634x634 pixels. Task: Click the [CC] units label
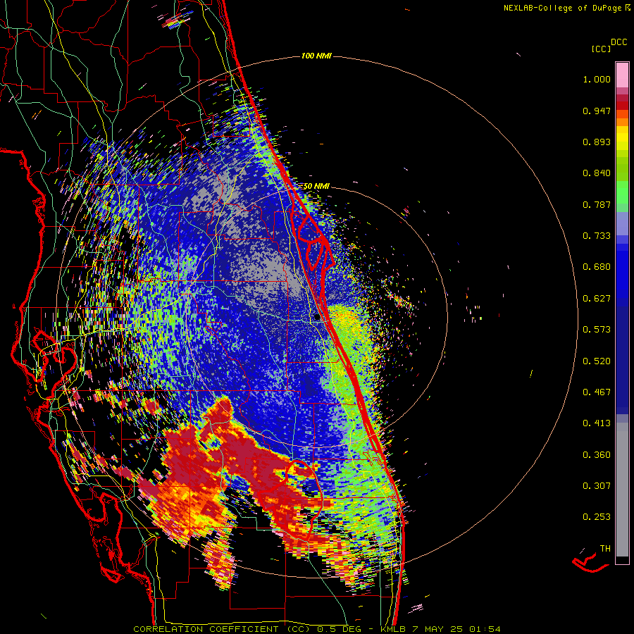coord(601,49)
